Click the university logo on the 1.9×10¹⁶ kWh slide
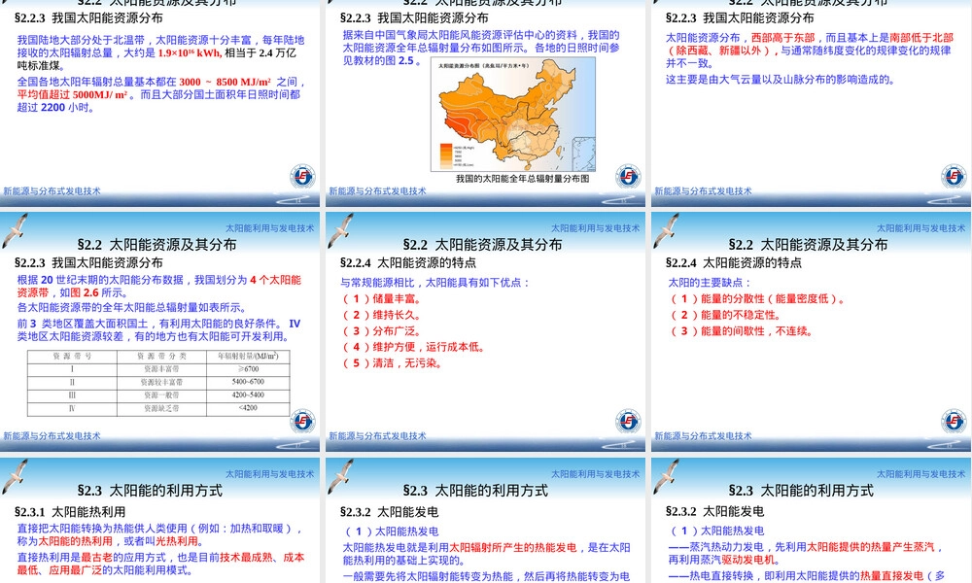The width and height of the screenshot is (972, 583). [x=302, y=177]
